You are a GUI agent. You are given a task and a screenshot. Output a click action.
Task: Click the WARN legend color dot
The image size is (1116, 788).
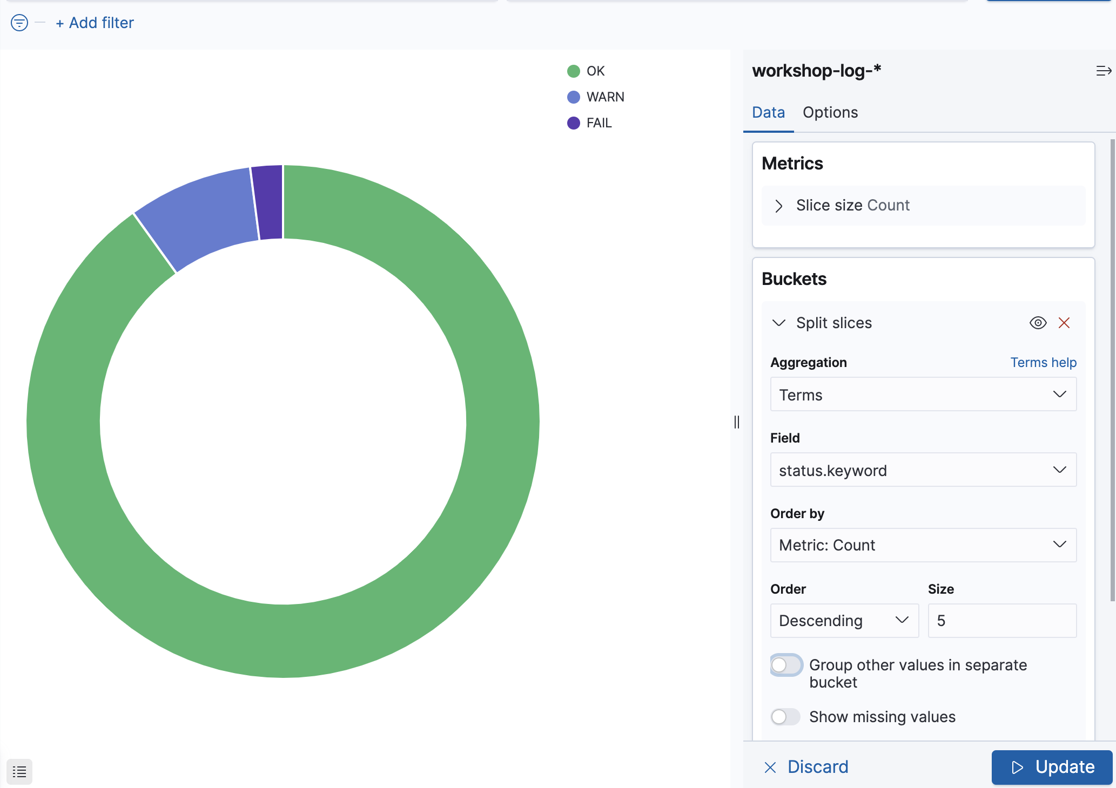click(574, 97)
